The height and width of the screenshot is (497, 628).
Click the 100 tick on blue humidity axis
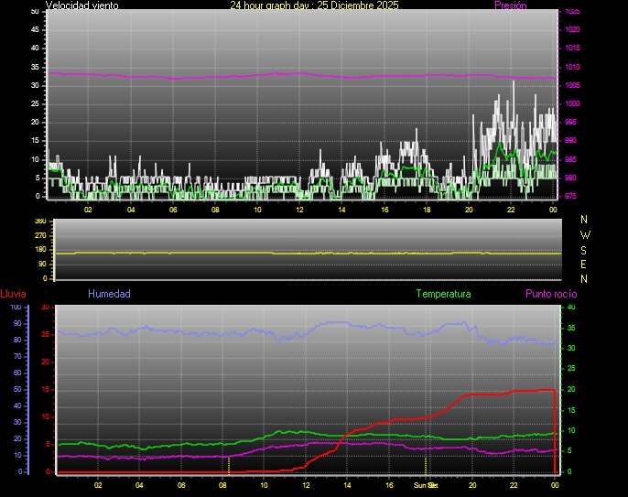point(16,308)
